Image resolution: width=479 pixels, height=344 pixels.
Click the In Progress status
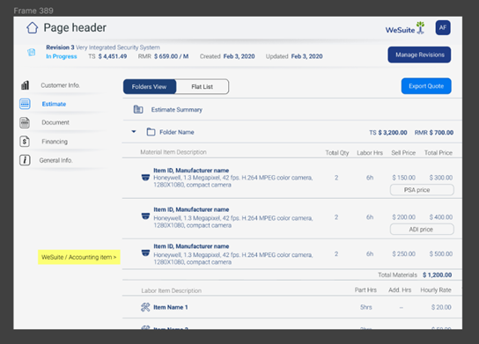coord(62,56)
